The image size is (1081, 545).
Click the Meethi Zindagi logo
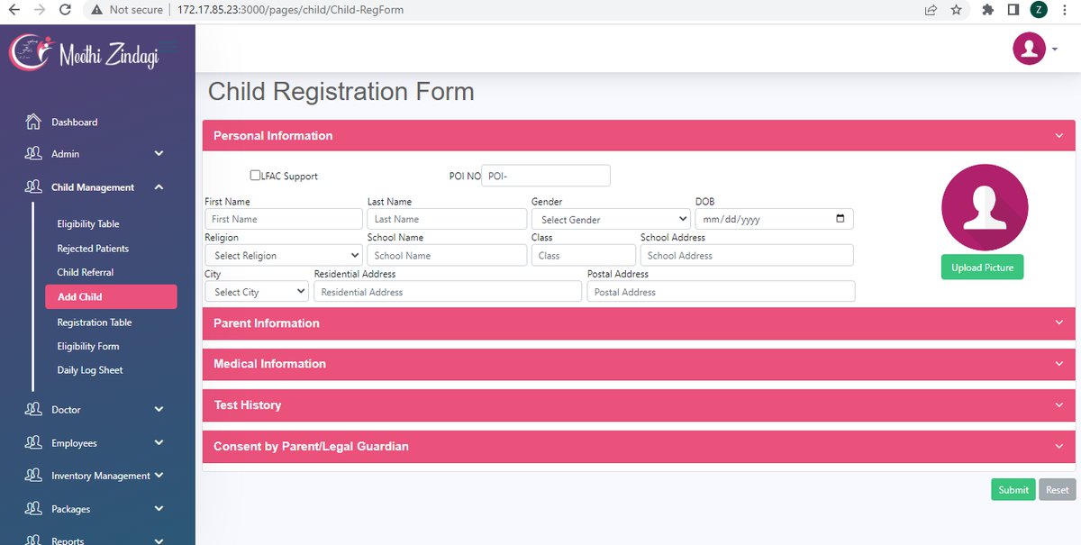[84, 53]
